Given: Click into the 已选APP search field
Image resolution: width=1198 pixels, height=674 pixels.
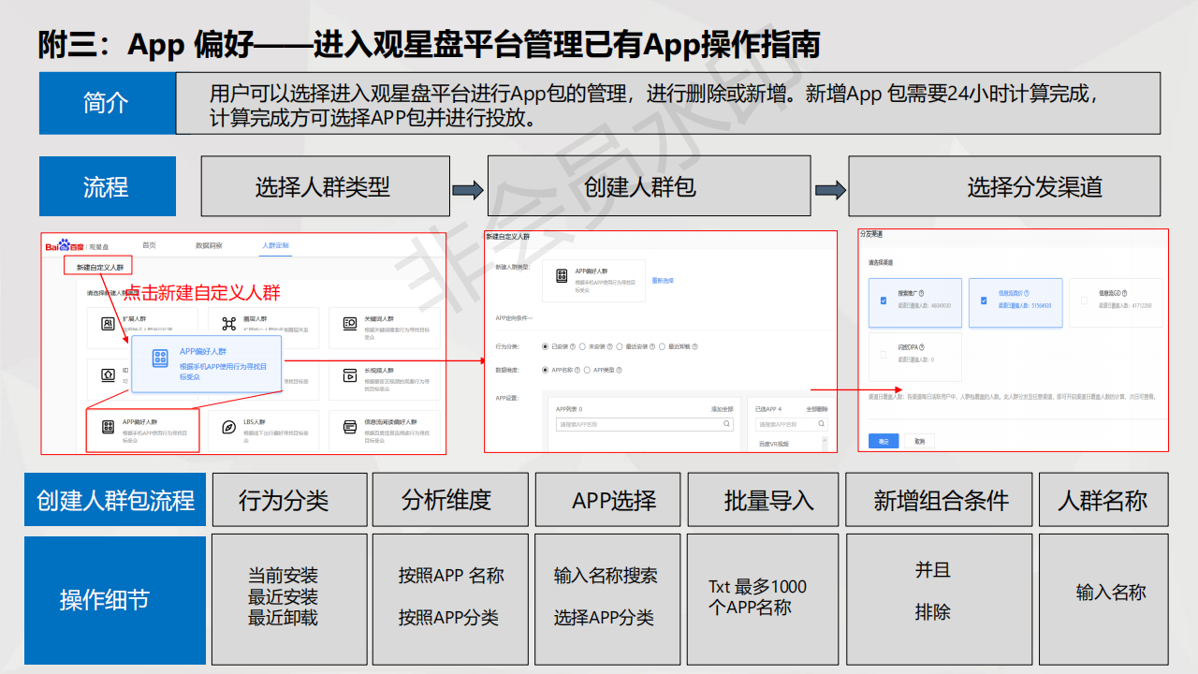Looking at the screenshot, I should click(792, 424).
